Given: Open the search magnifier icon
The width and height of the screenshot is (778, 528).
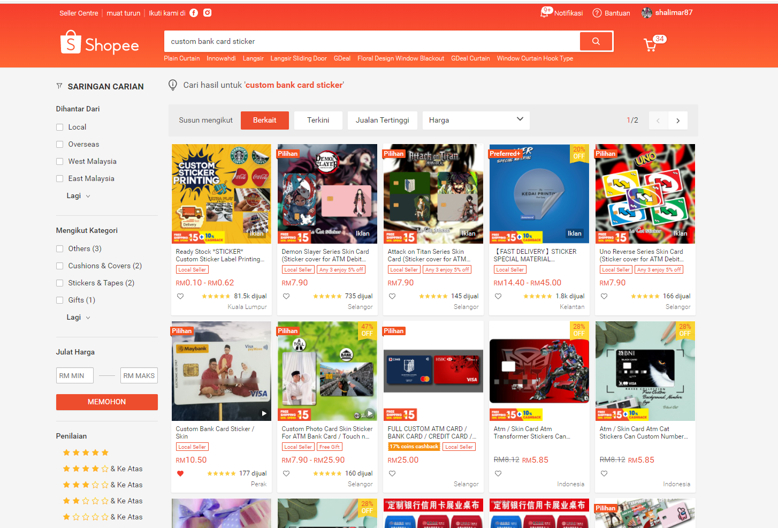Looking at the screenshot, I should 596,41.
